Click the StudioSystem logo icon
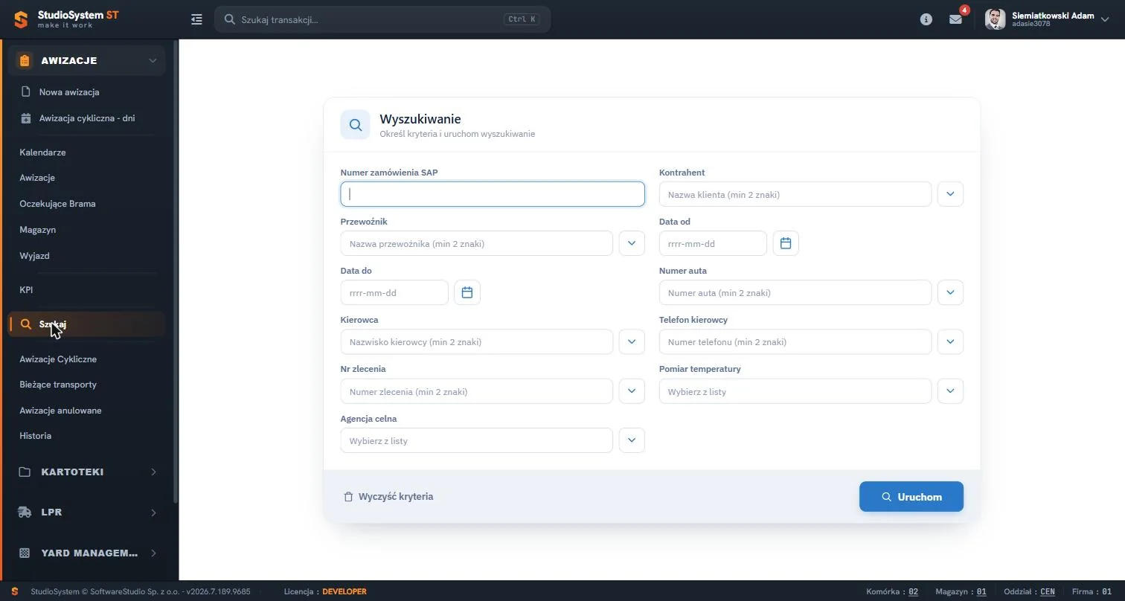The height and width of the screenshot is (601, 1125). pyautogui.click(x=22, y=19)
